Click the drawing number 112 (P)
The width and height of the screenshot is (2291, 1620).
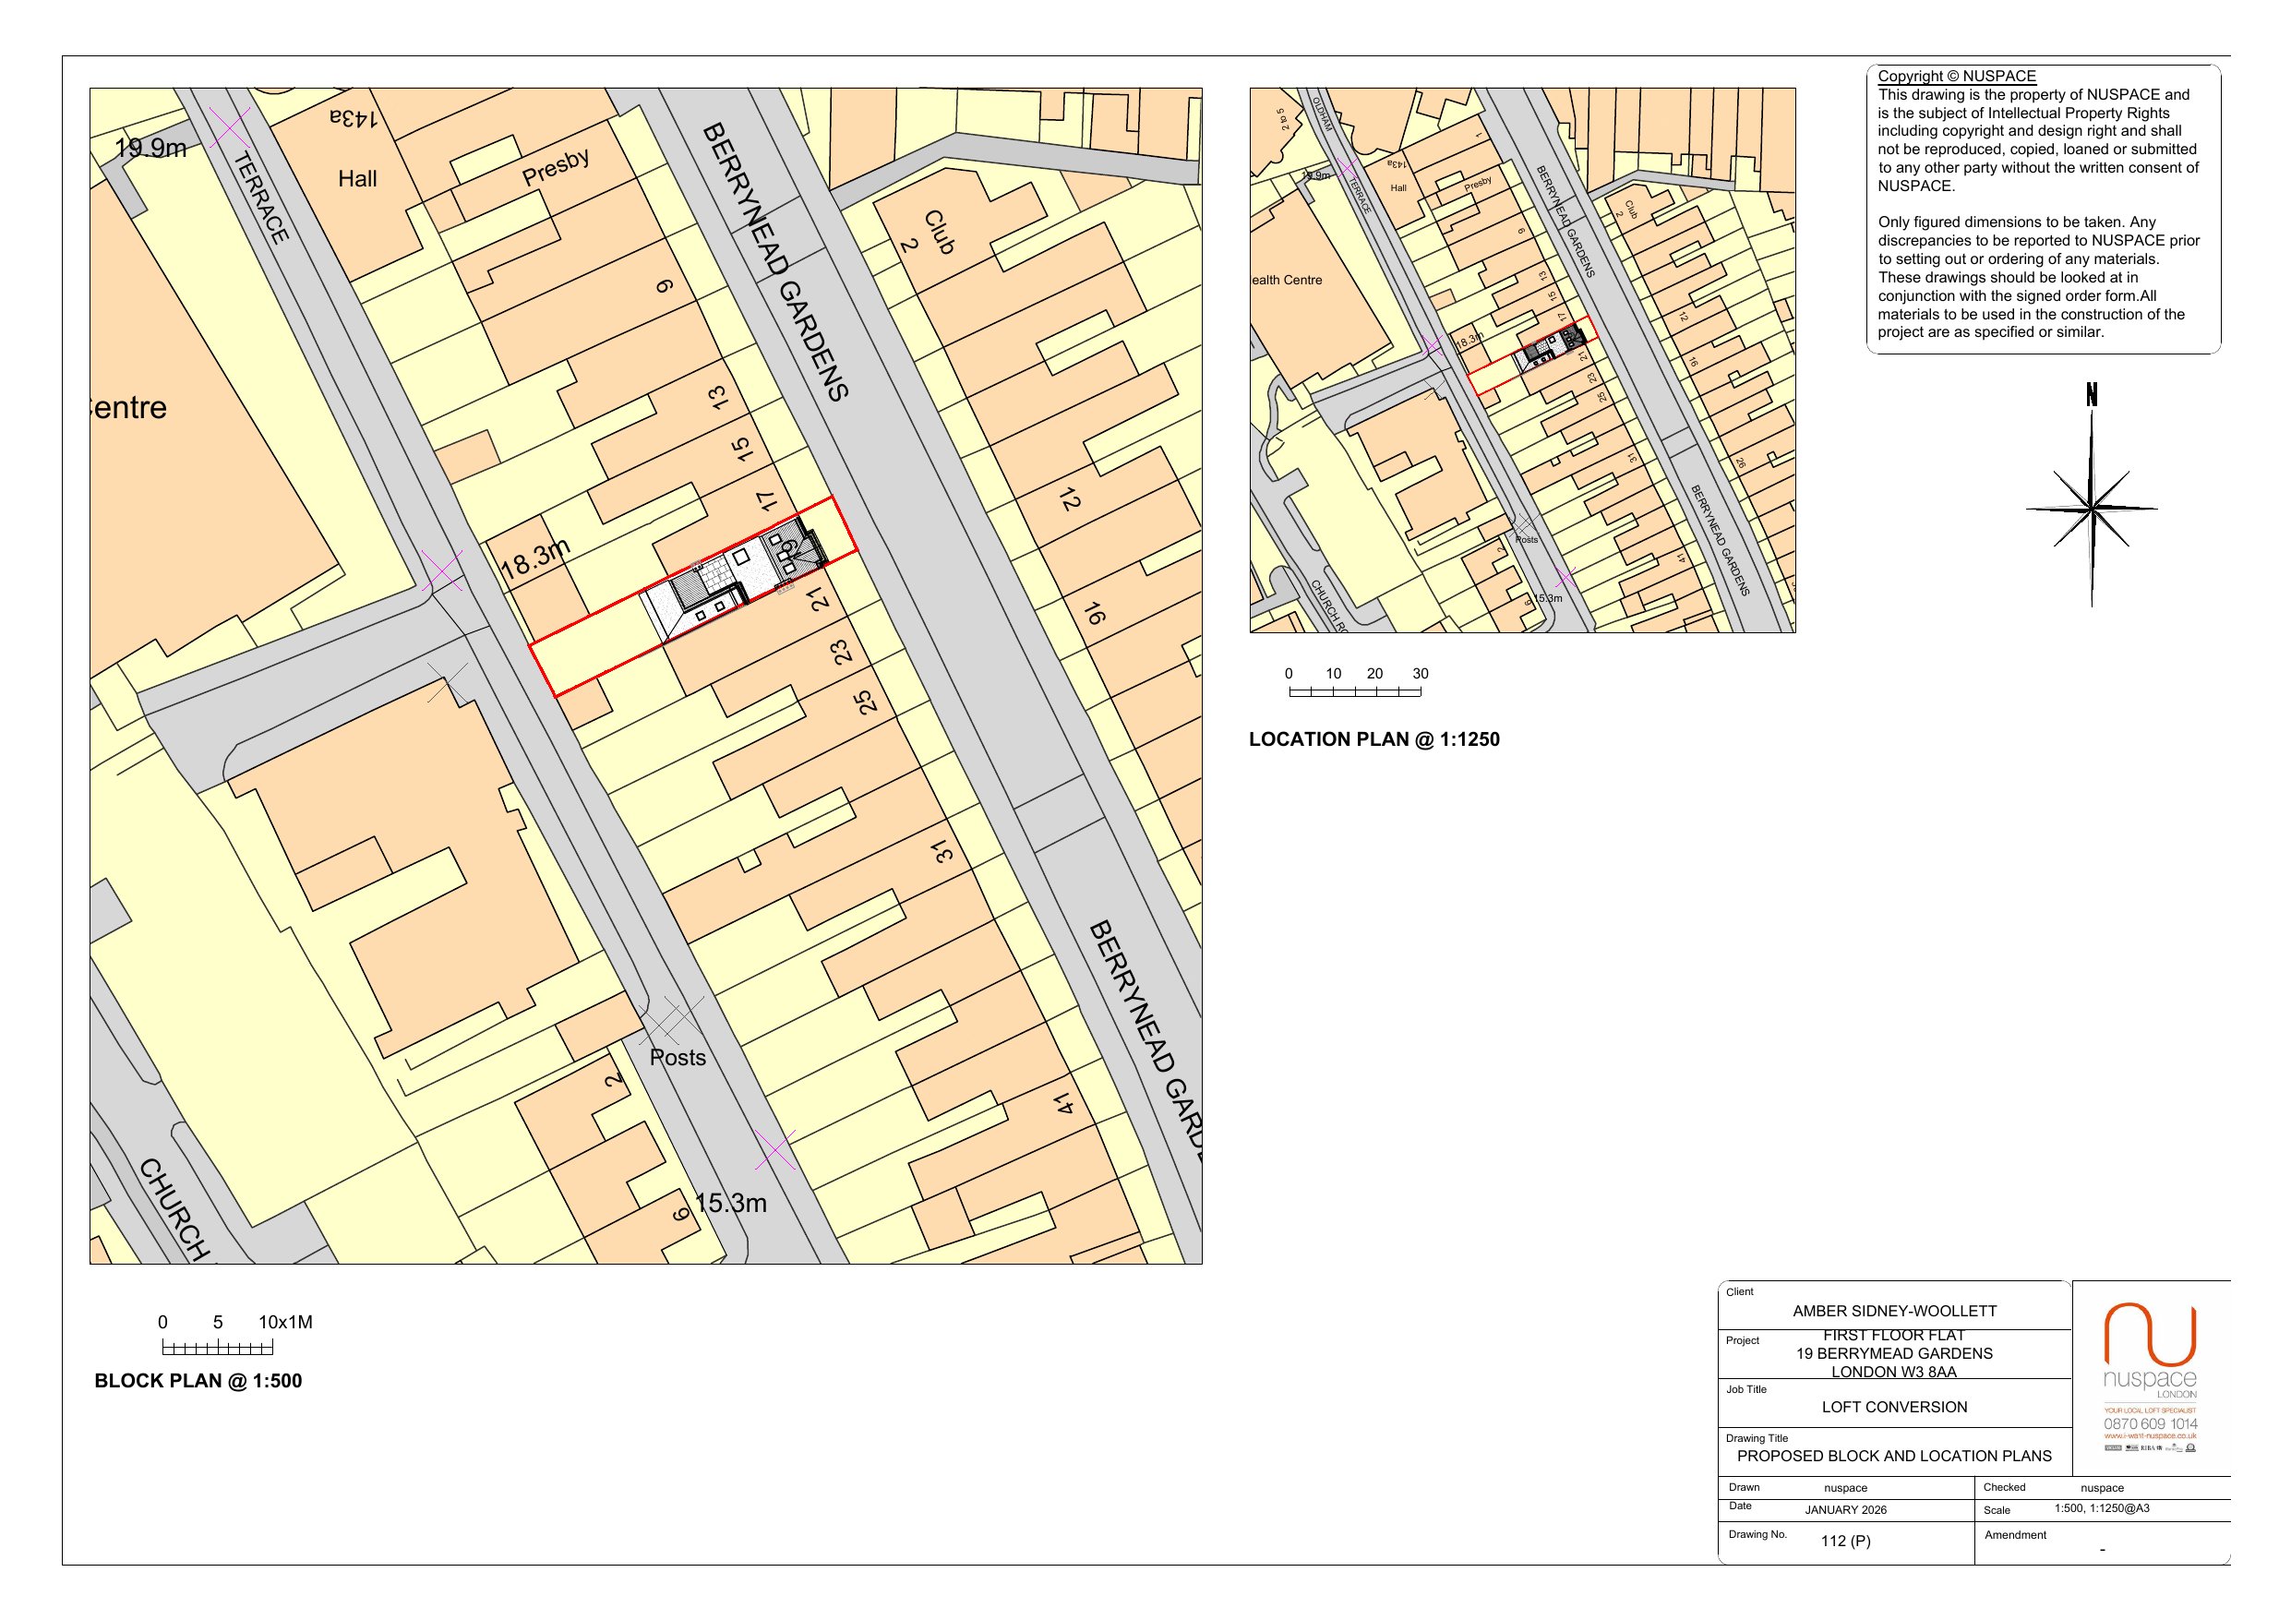pos(1845,1542)
